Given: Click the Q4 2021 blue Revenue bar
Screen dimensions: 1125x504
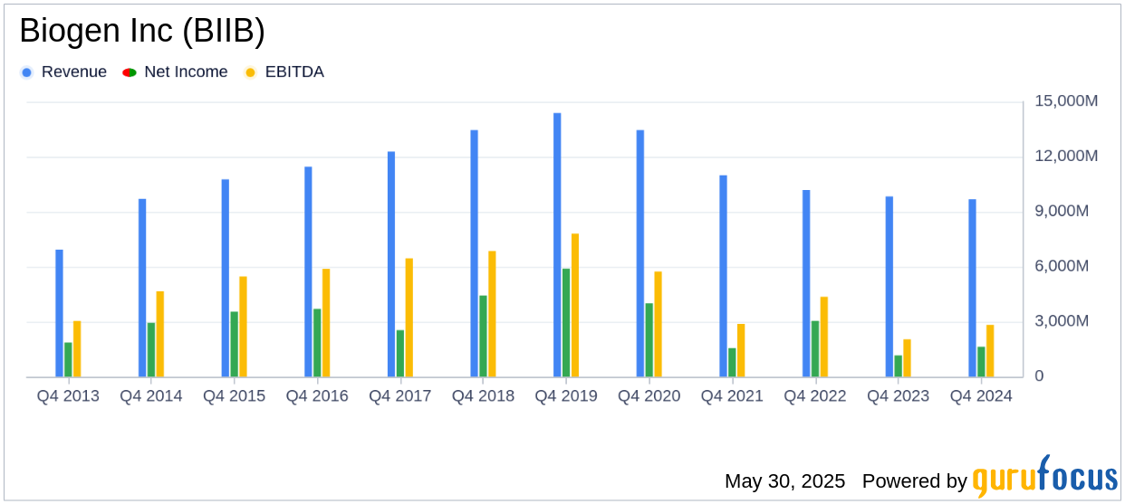Looking at the screenshot, I should [x=723, y=276].
